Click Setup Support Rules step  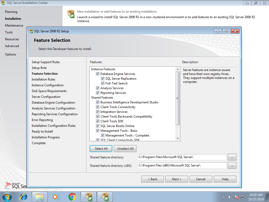(46, 62)
